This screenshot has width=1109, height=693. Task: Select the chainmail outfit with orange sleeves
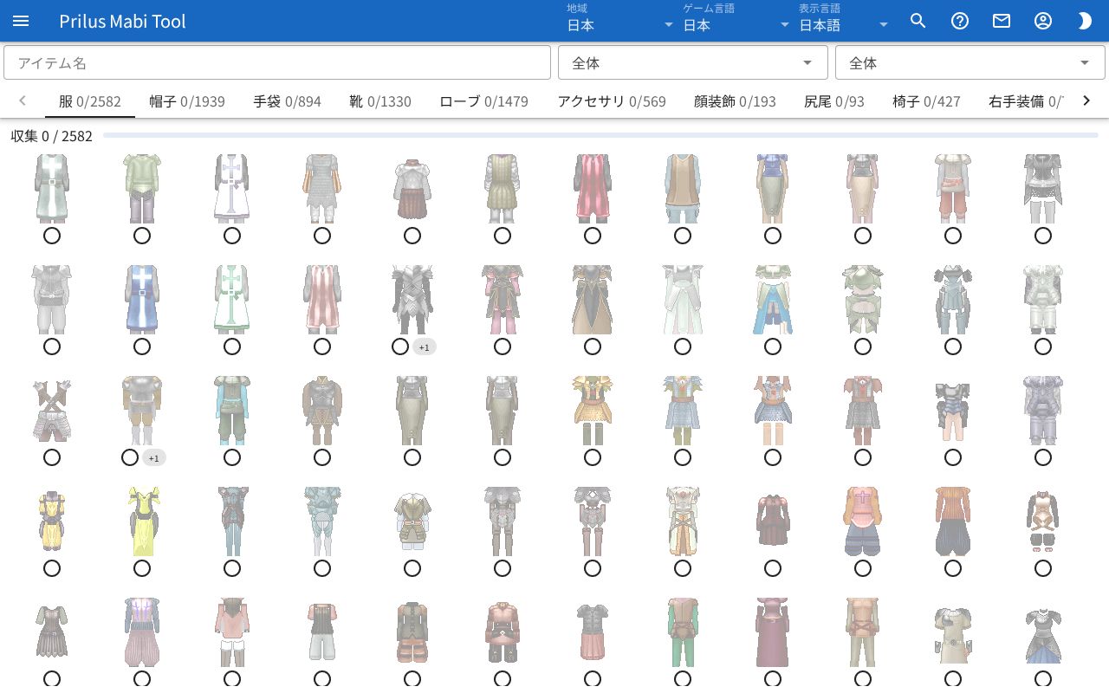click(322, 188)
